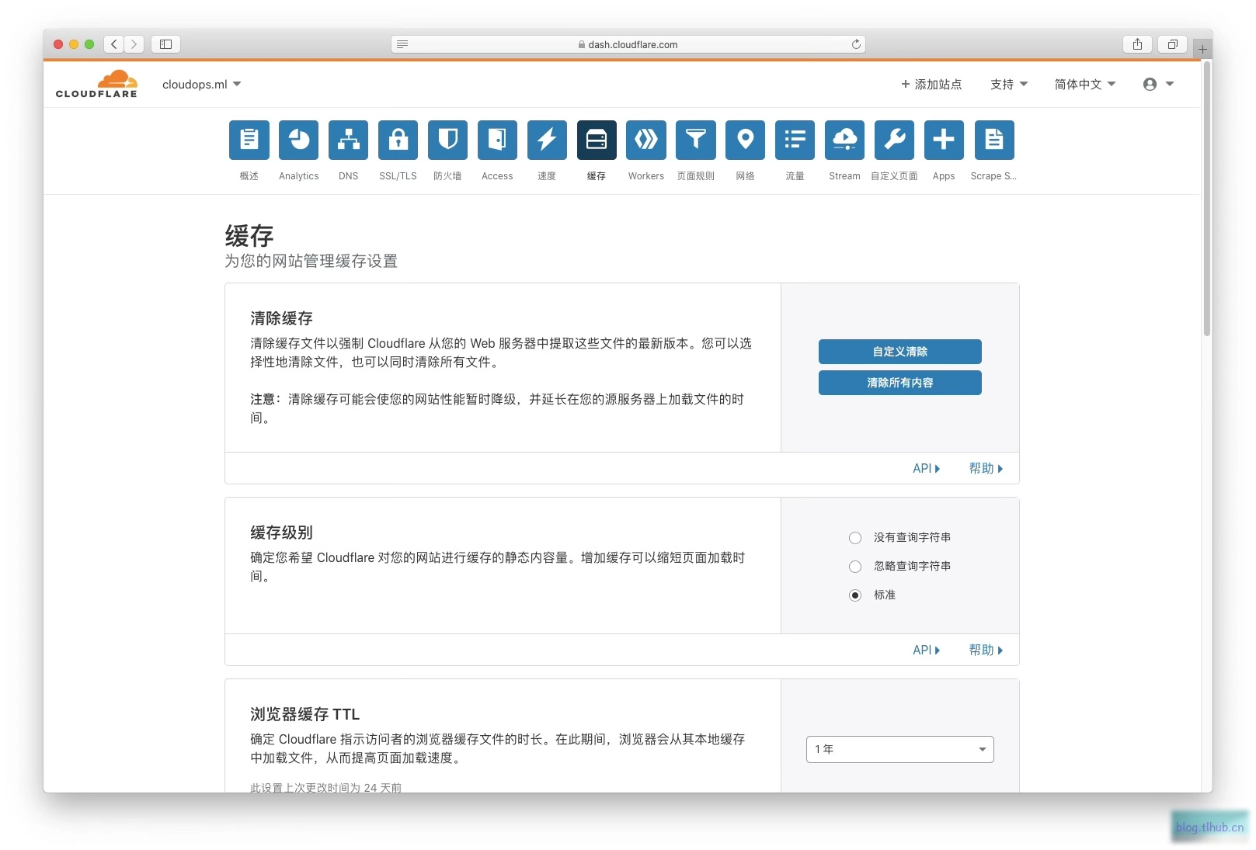Screen dimensions: 1256x850
Task: Click the dash.cloudflare.com address bar
Action: coord(628,44)
